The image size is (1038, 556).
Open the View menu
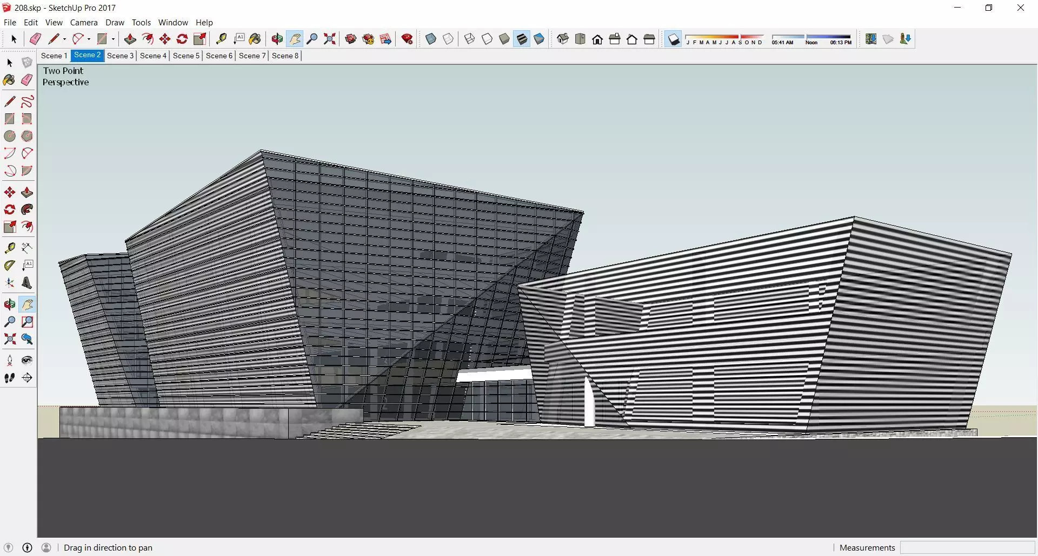tap(54, 23)
